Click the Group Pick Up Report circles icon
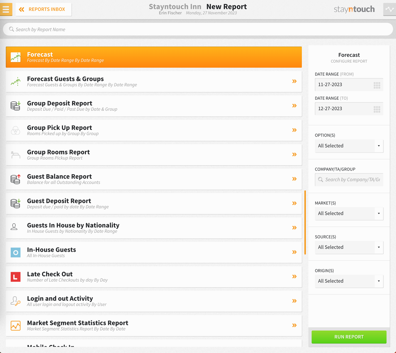The width and height of the screenshot is (396, 353). (x=16, y=130)
